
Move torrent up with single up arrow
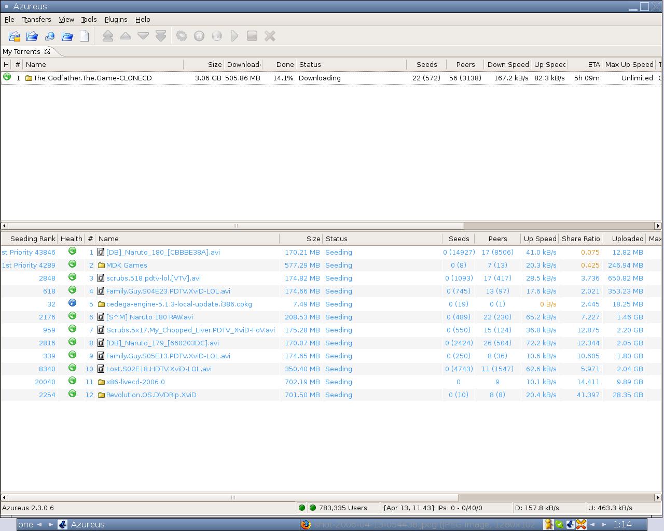pyautogui.click(x=126, y=36)
